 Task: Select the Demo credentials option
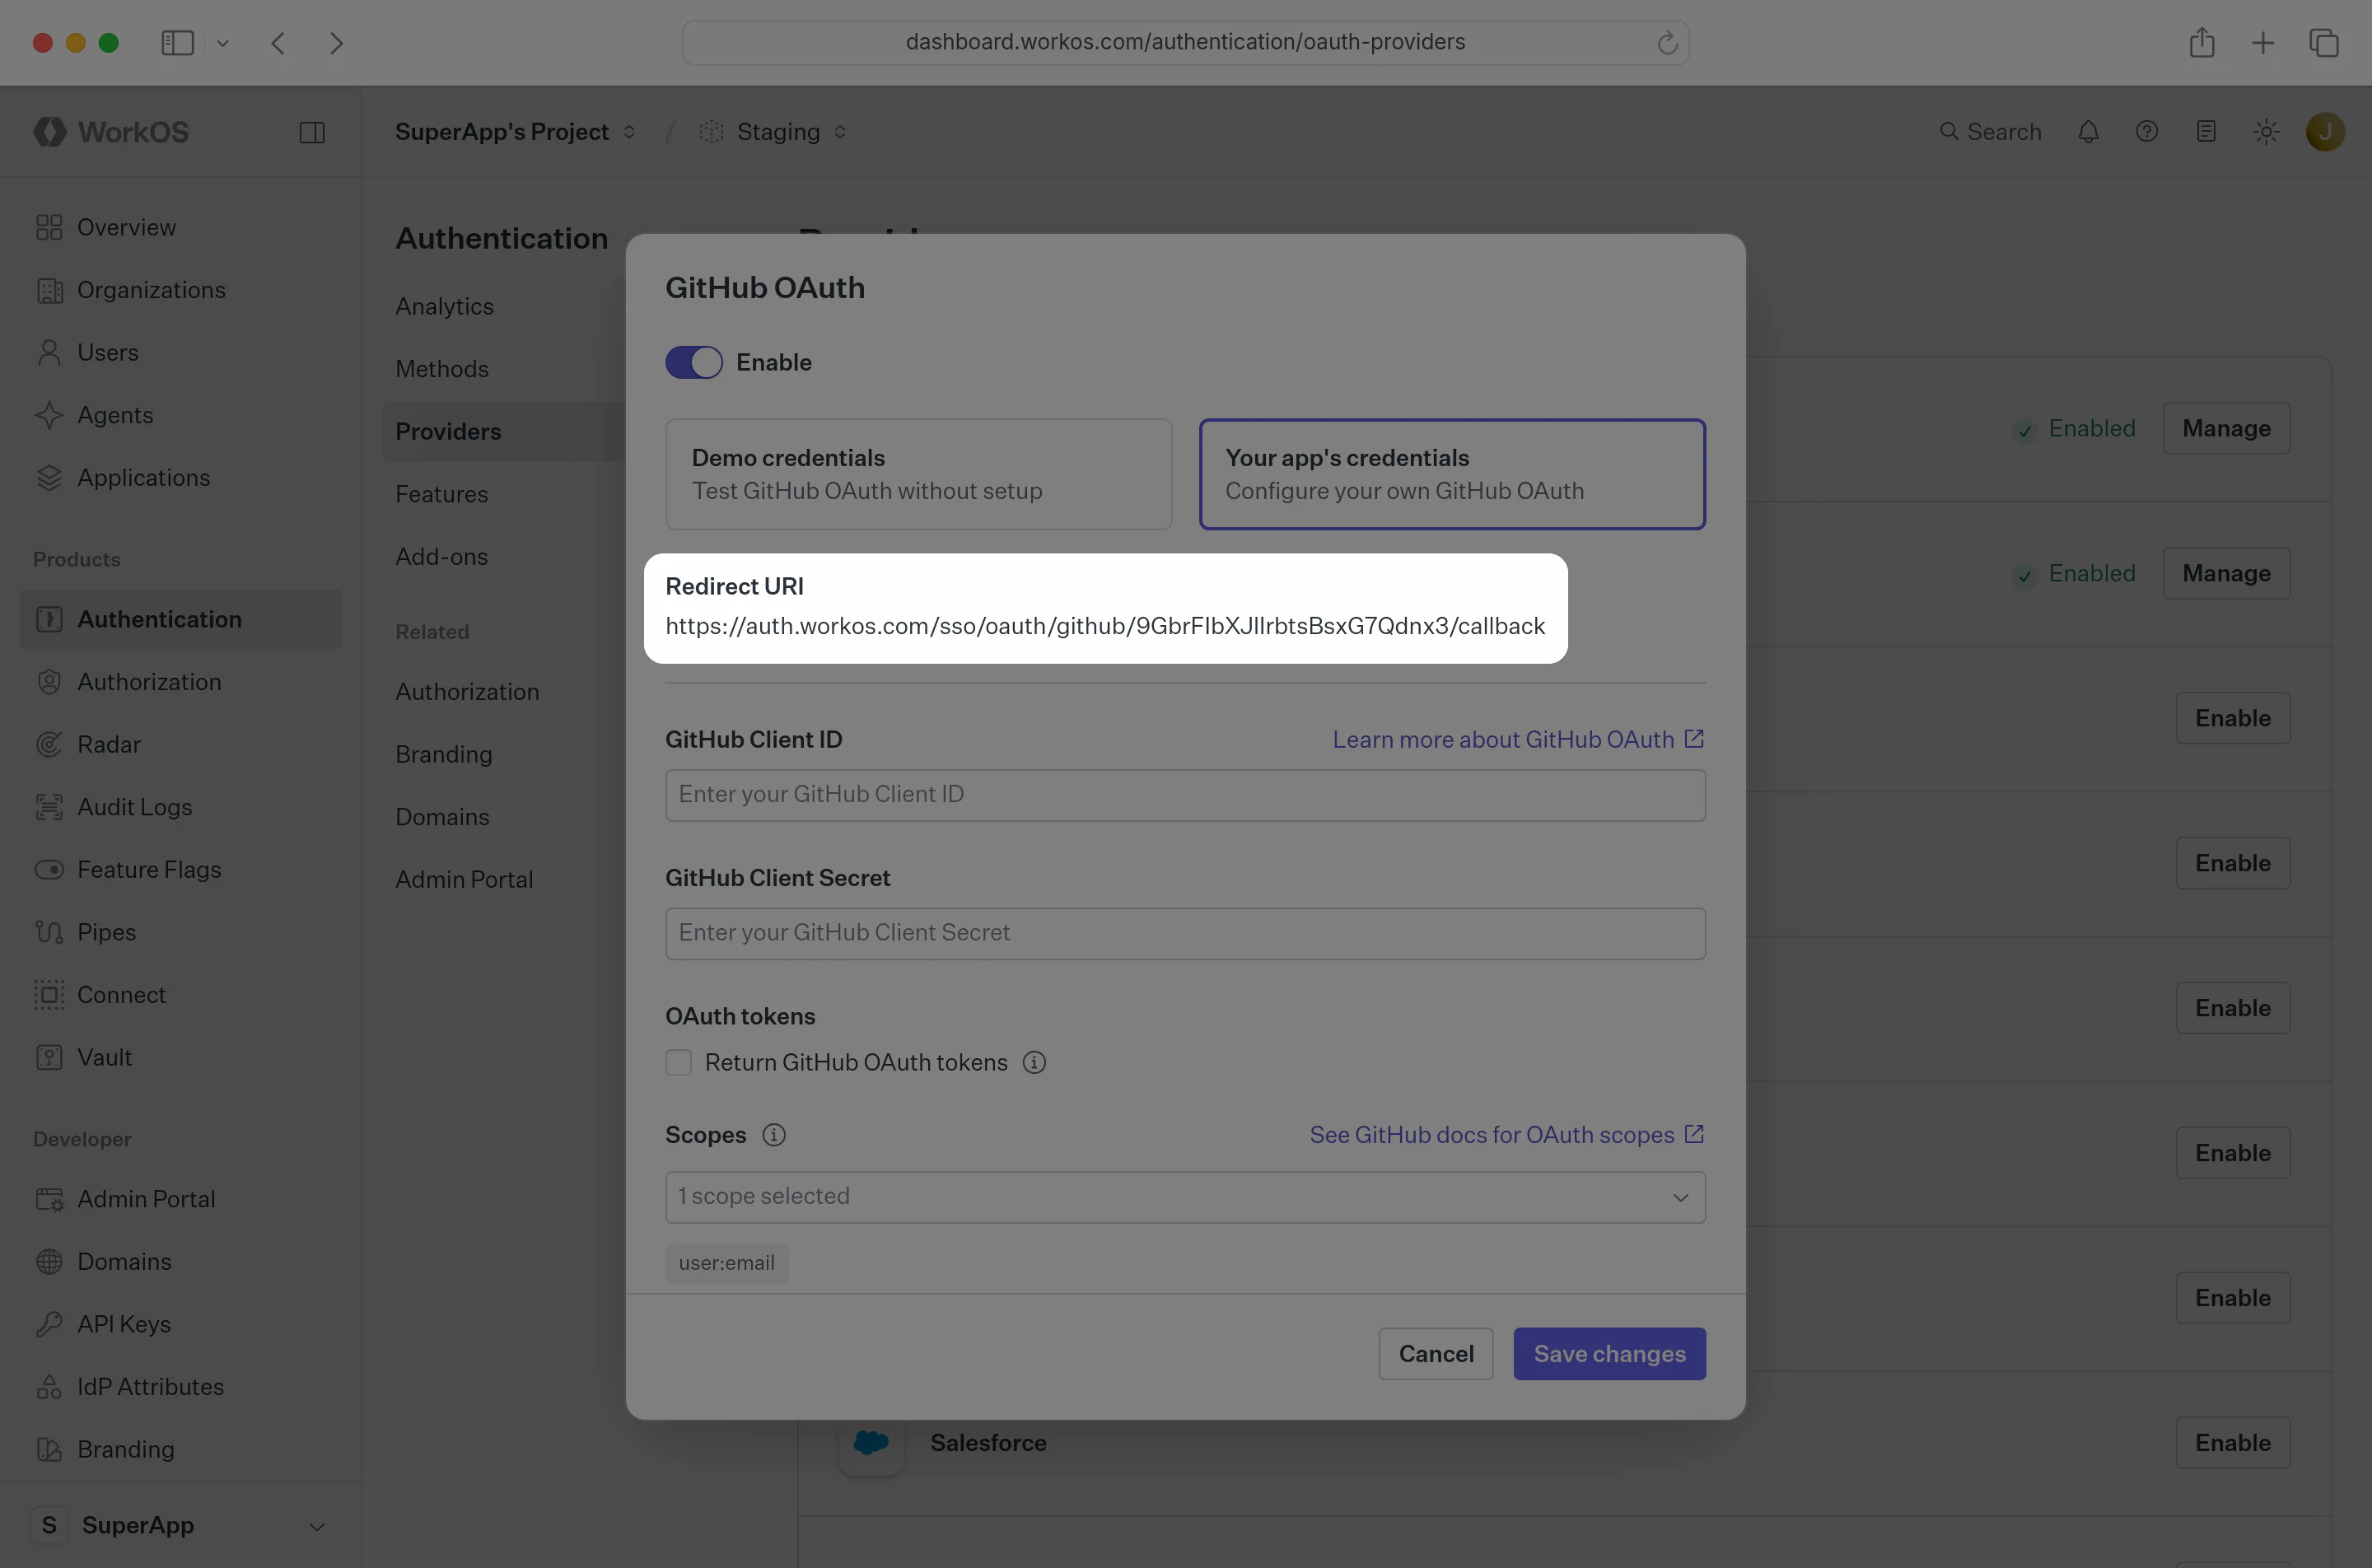point(919,474)
